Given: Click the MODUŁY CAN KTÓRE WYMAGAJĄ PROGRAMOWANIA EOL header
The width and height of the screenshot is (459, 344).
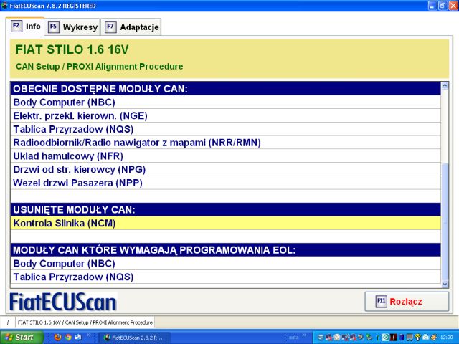Looking at the screenshot, I should pyautogui.click(x=225, y=250).
